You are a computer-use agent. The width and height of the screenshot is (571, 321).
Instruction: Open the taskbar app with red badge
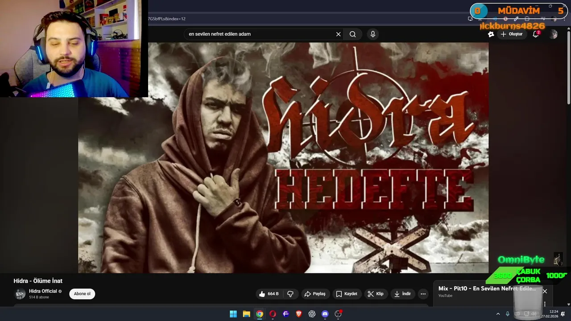point(338,314)
